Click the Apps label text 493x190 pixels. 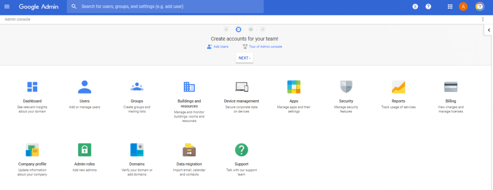[x=294, y=101]
